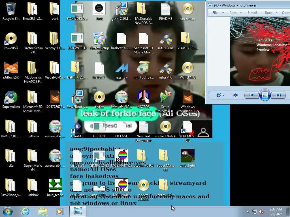Screen dimensions: 290x217
Task: Open the network tray icon
Action: point(255,212)
